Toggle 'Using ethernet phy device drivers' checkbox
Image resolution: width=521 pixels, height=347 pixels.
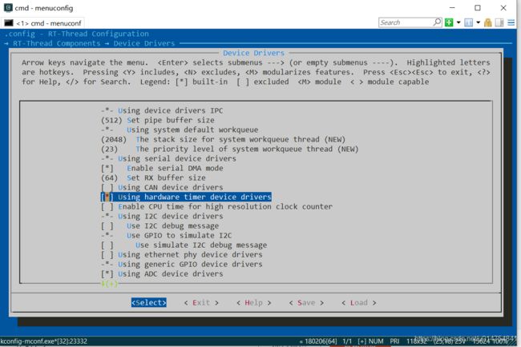click(x=107, y=254)
